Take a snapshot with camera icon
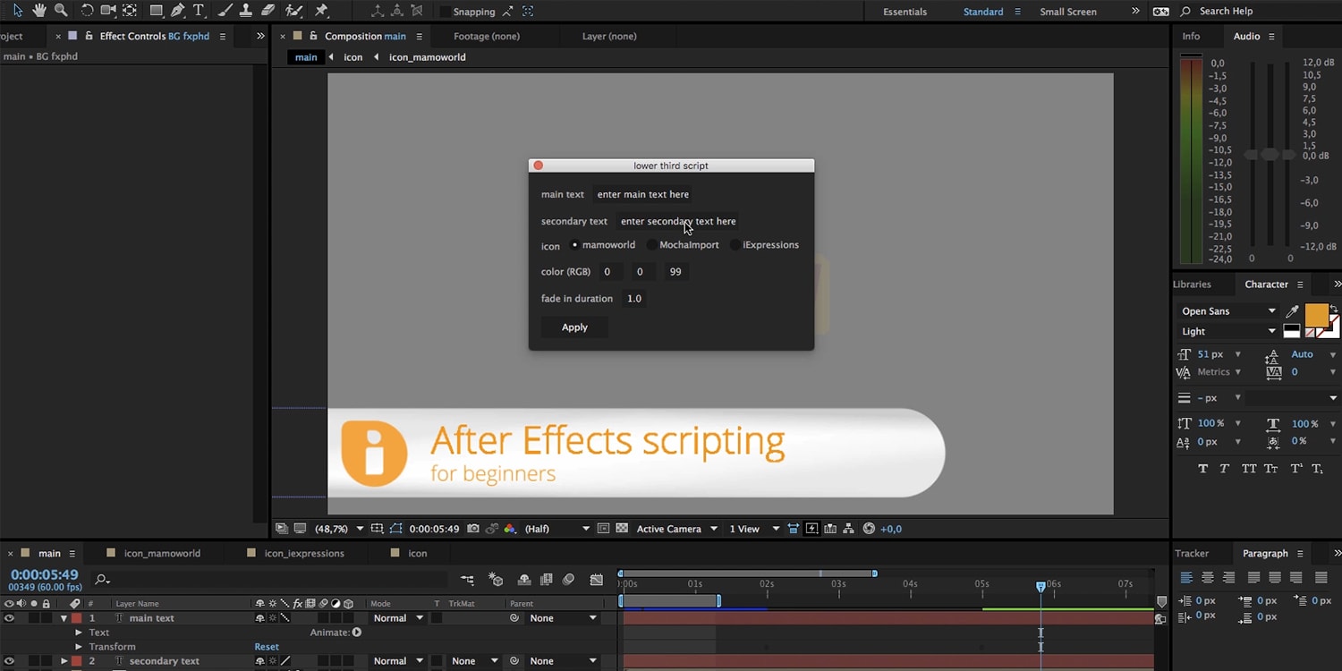 point(473,529)
